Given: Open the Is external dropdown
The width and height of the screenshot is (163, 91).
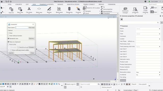Looking at the screenshot, I should pos(159,75).
